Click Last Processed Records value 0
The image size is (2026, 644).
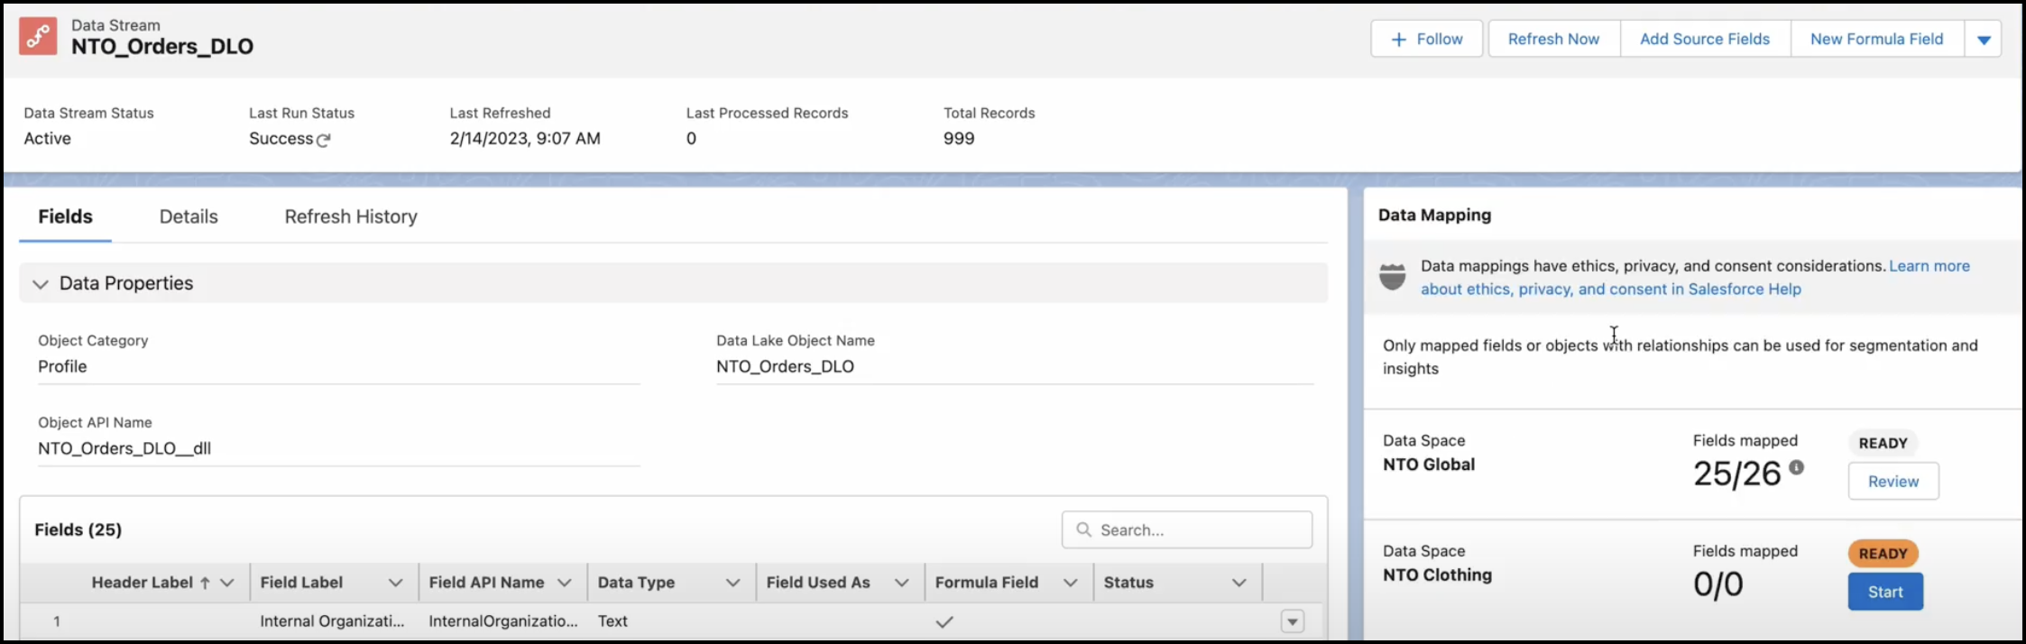[x=691, y=139]
